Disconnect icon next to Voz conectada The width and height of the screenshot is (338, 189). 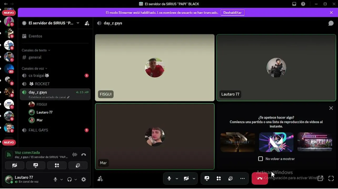click(84, 155)
